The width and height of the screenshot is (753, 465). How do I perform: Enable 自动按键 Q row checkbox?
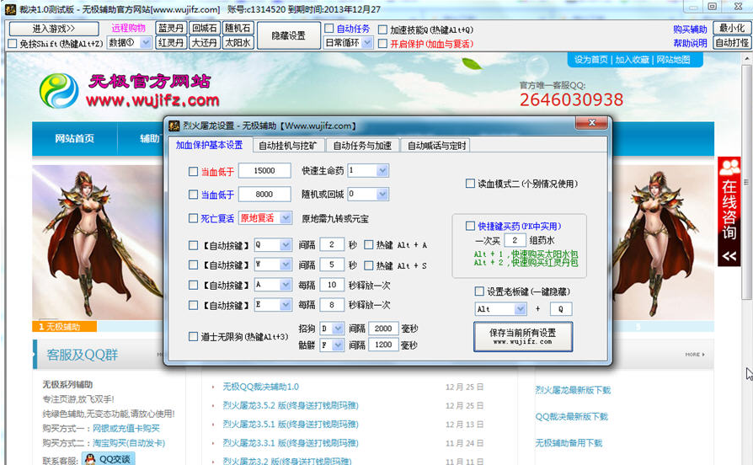click(193, 245)
